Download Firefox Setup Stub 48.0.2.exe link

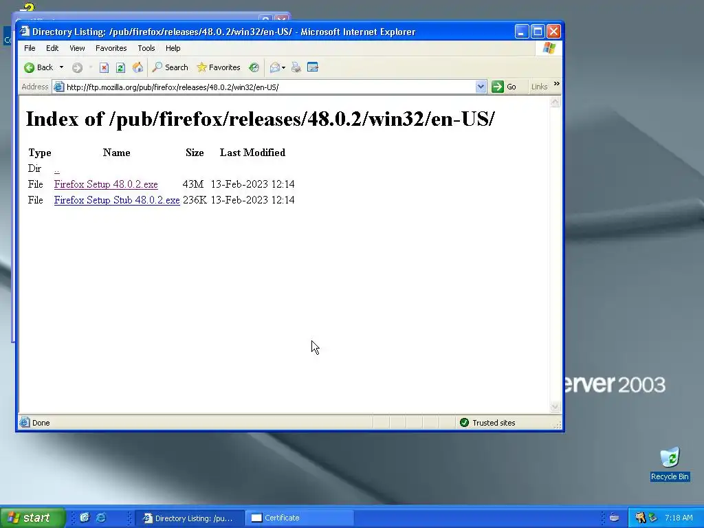click(x=117, y=200)
